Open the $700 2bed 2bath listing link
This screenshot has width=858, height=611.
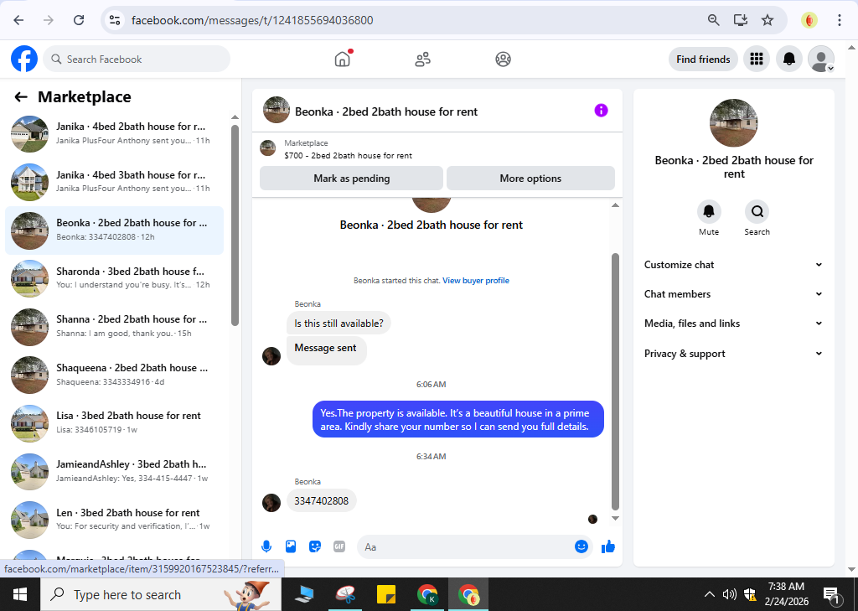pos(348,156)
